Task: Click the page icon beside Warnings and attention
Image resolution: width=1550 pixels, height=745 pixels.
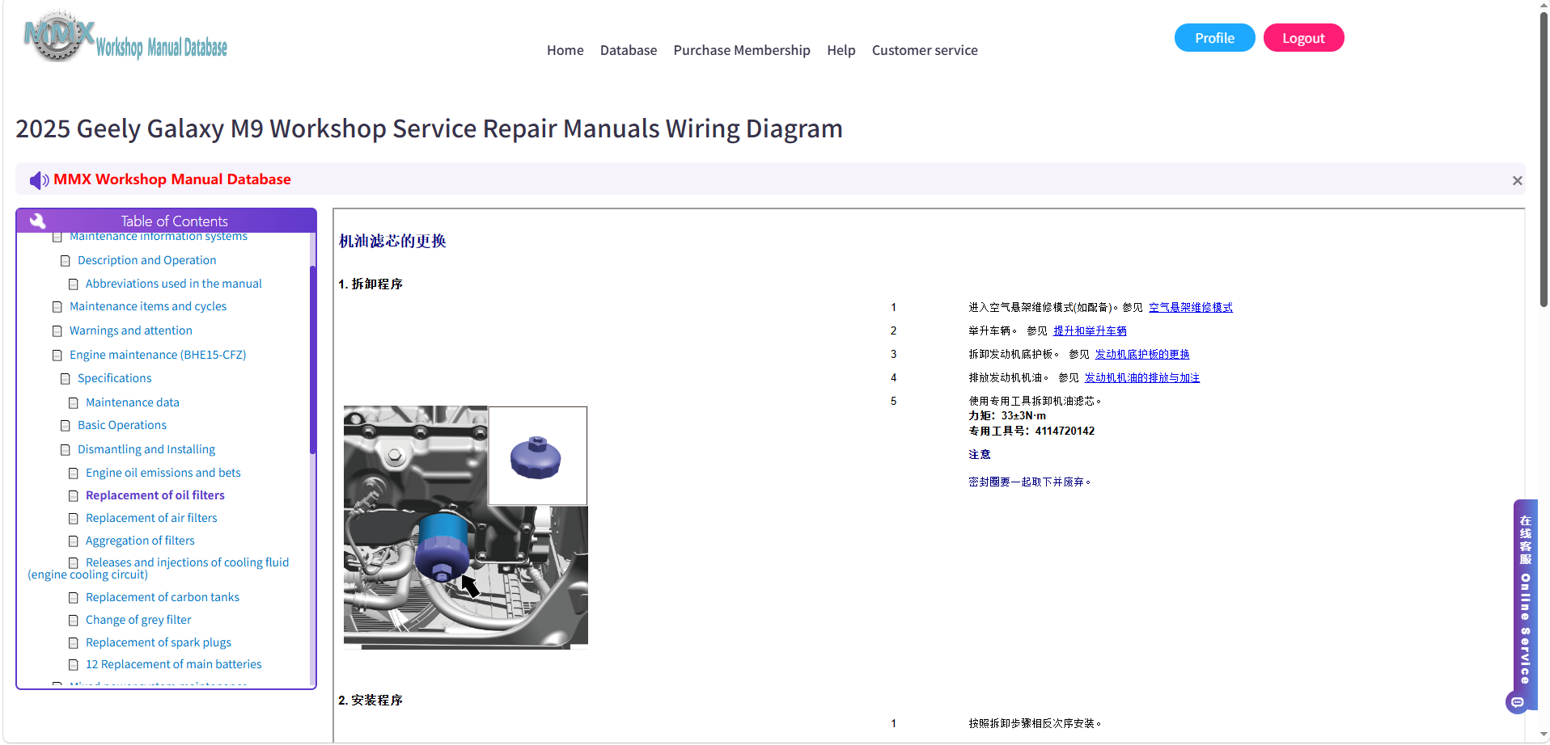Action: [57, 331]
